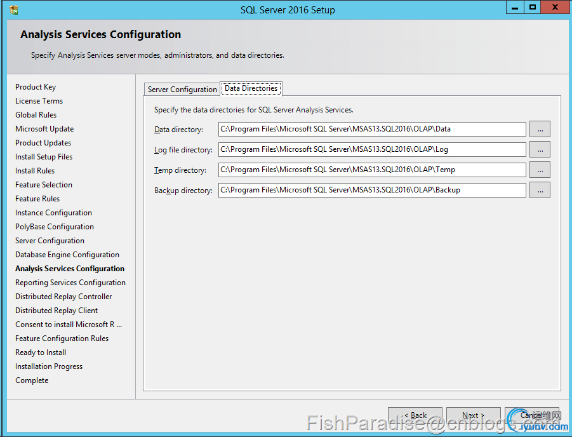Click into the Data directory path field

tap(372, 129)
